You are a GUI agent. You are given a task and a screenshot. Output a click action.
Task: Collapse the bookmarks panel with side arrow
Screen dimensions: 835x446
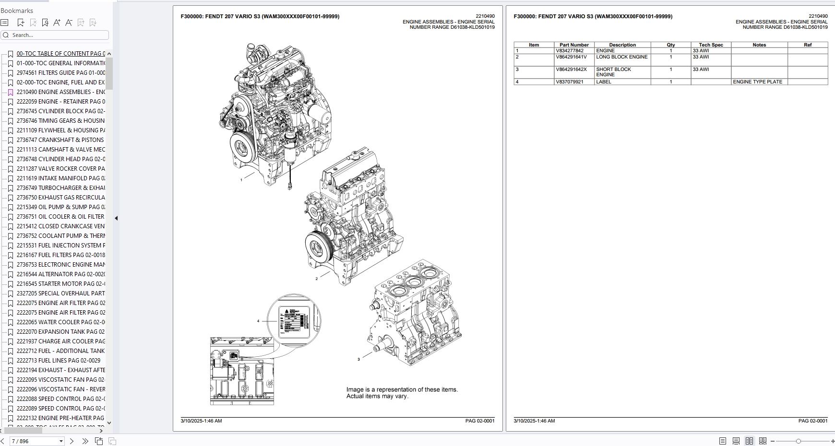(x=116, y=218)
